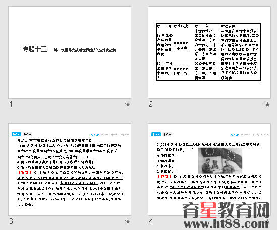
Task: Click the animation star icon below slide 1
Action: tap(127, 104)
